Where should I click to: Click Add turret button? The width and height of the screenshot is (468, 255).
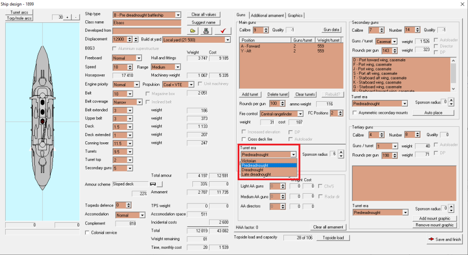tap(250, 95)
